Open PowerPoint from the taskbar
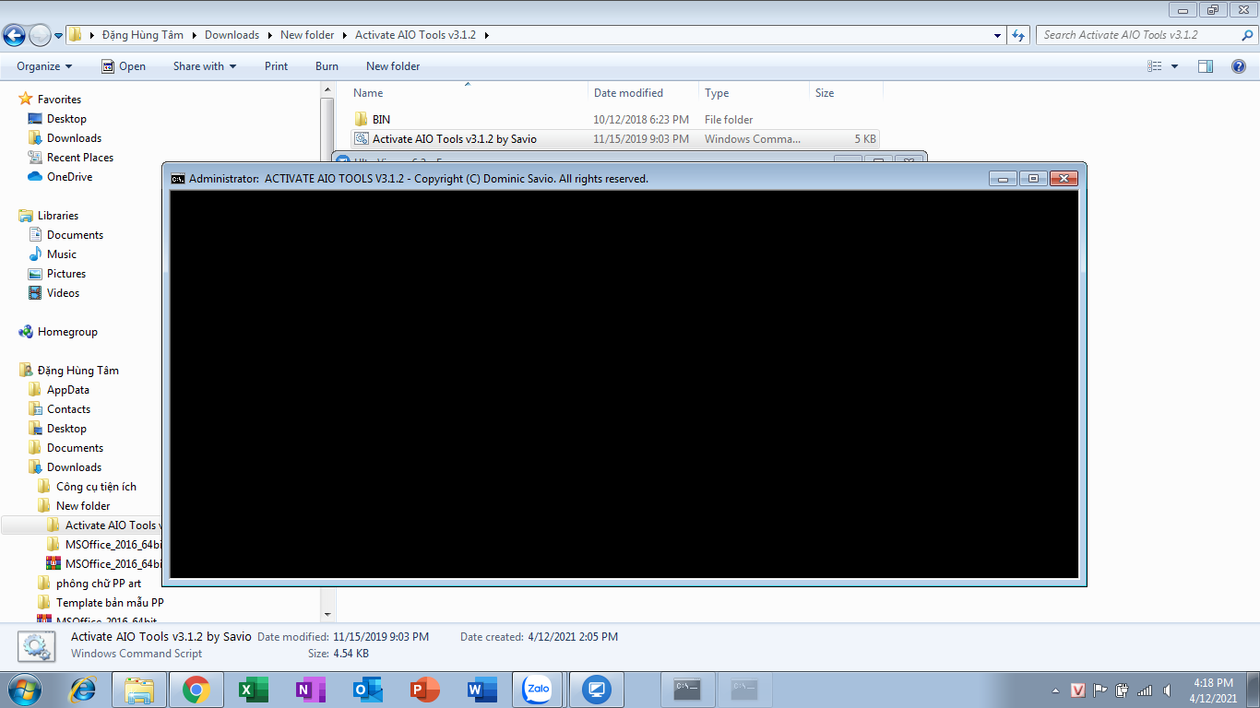 point(424,690)
